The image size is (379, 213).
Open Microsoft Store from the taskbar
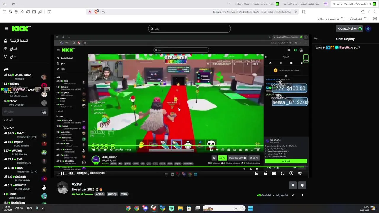(189, 208)
